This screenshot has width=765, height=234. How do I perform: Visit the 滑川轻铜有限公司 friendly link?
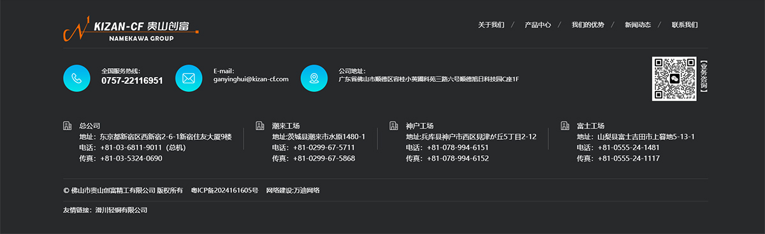coord(121,210)
